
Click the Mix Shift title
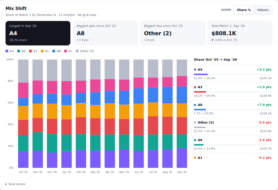pyautogui.click(x=16, y=8)
